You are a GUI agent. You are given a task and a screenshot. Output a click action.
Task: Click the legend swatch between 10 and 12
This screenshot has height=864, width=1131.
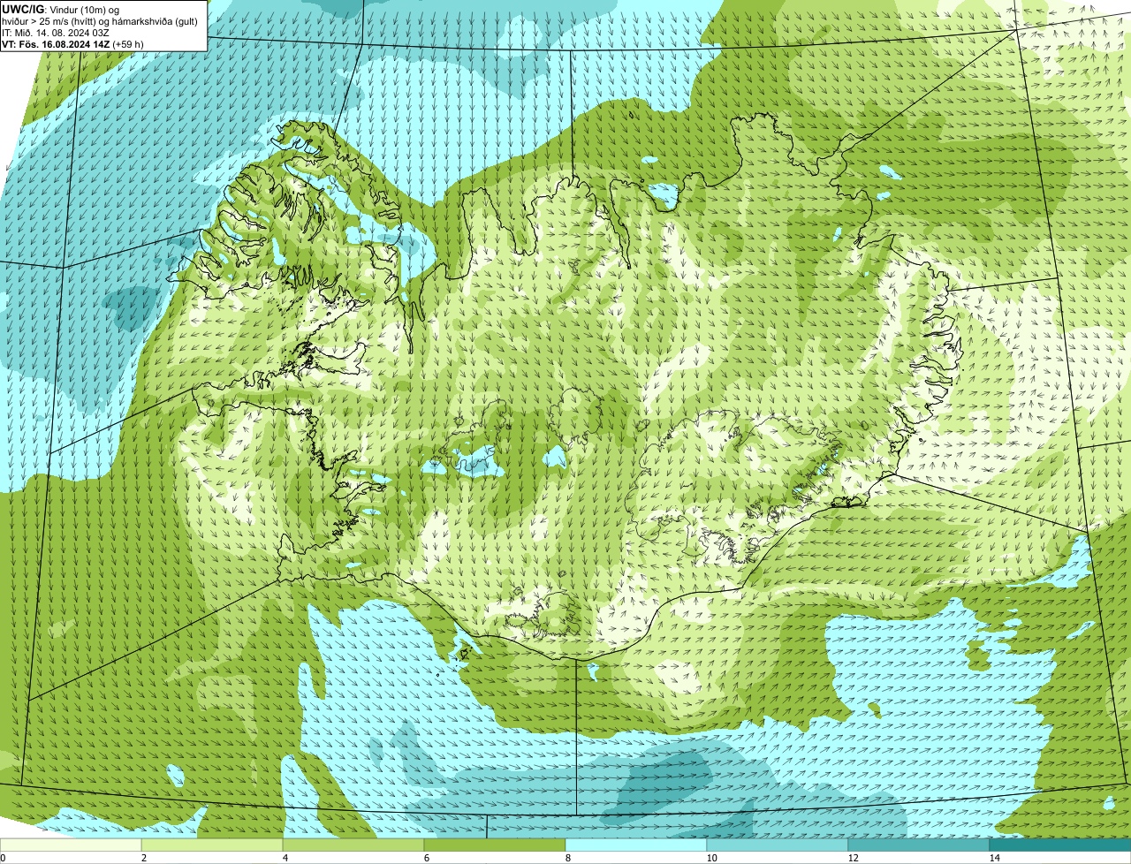point(778,845)
